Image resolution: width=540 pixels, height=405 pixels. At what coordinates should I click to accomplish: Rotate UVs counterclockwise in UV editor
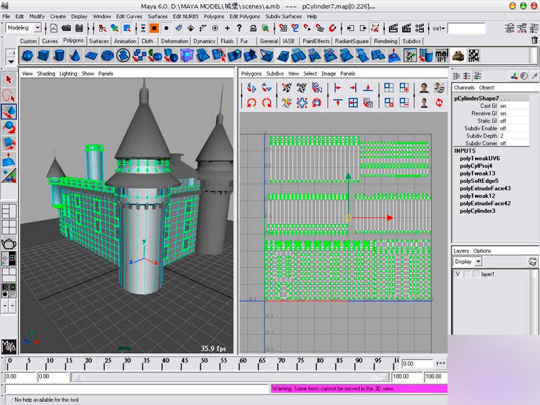(x=252, y=103)
